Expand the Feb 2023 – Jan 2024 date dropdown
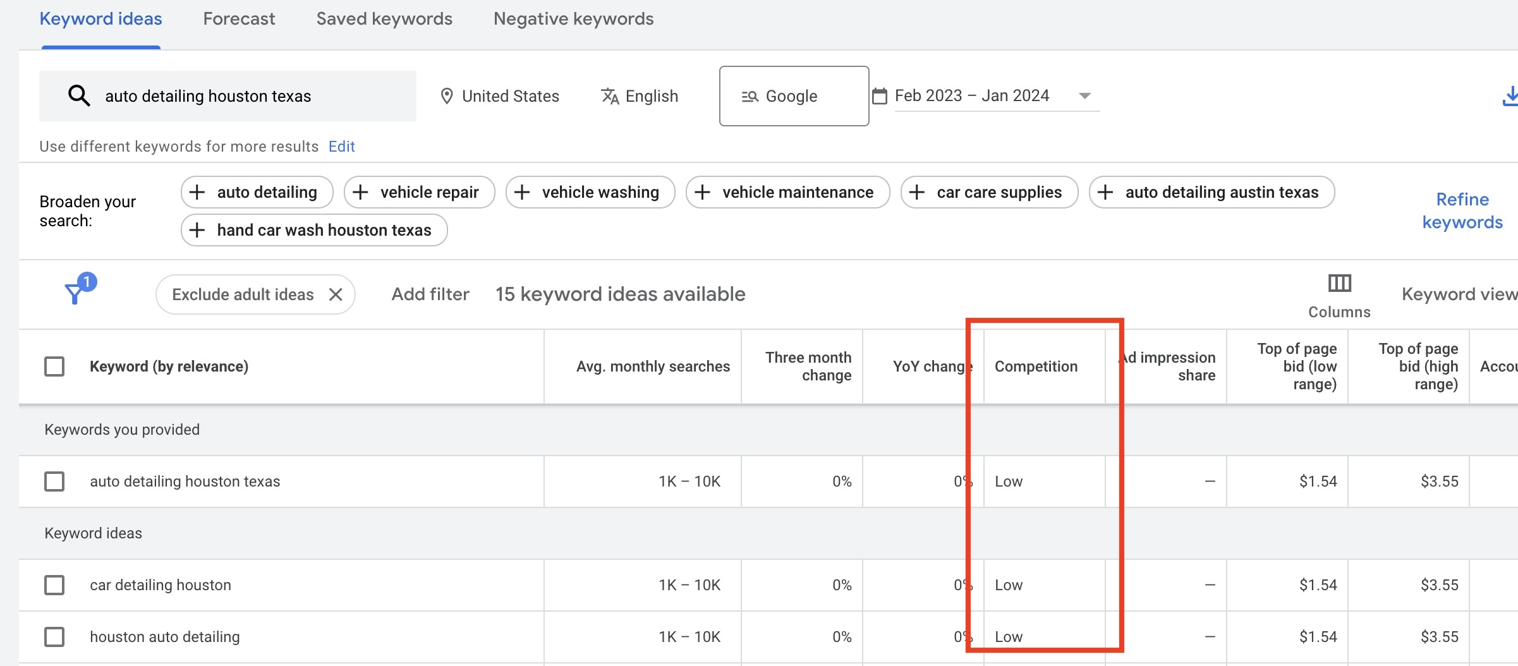The image size is (1518, 666). [1084, 96]
